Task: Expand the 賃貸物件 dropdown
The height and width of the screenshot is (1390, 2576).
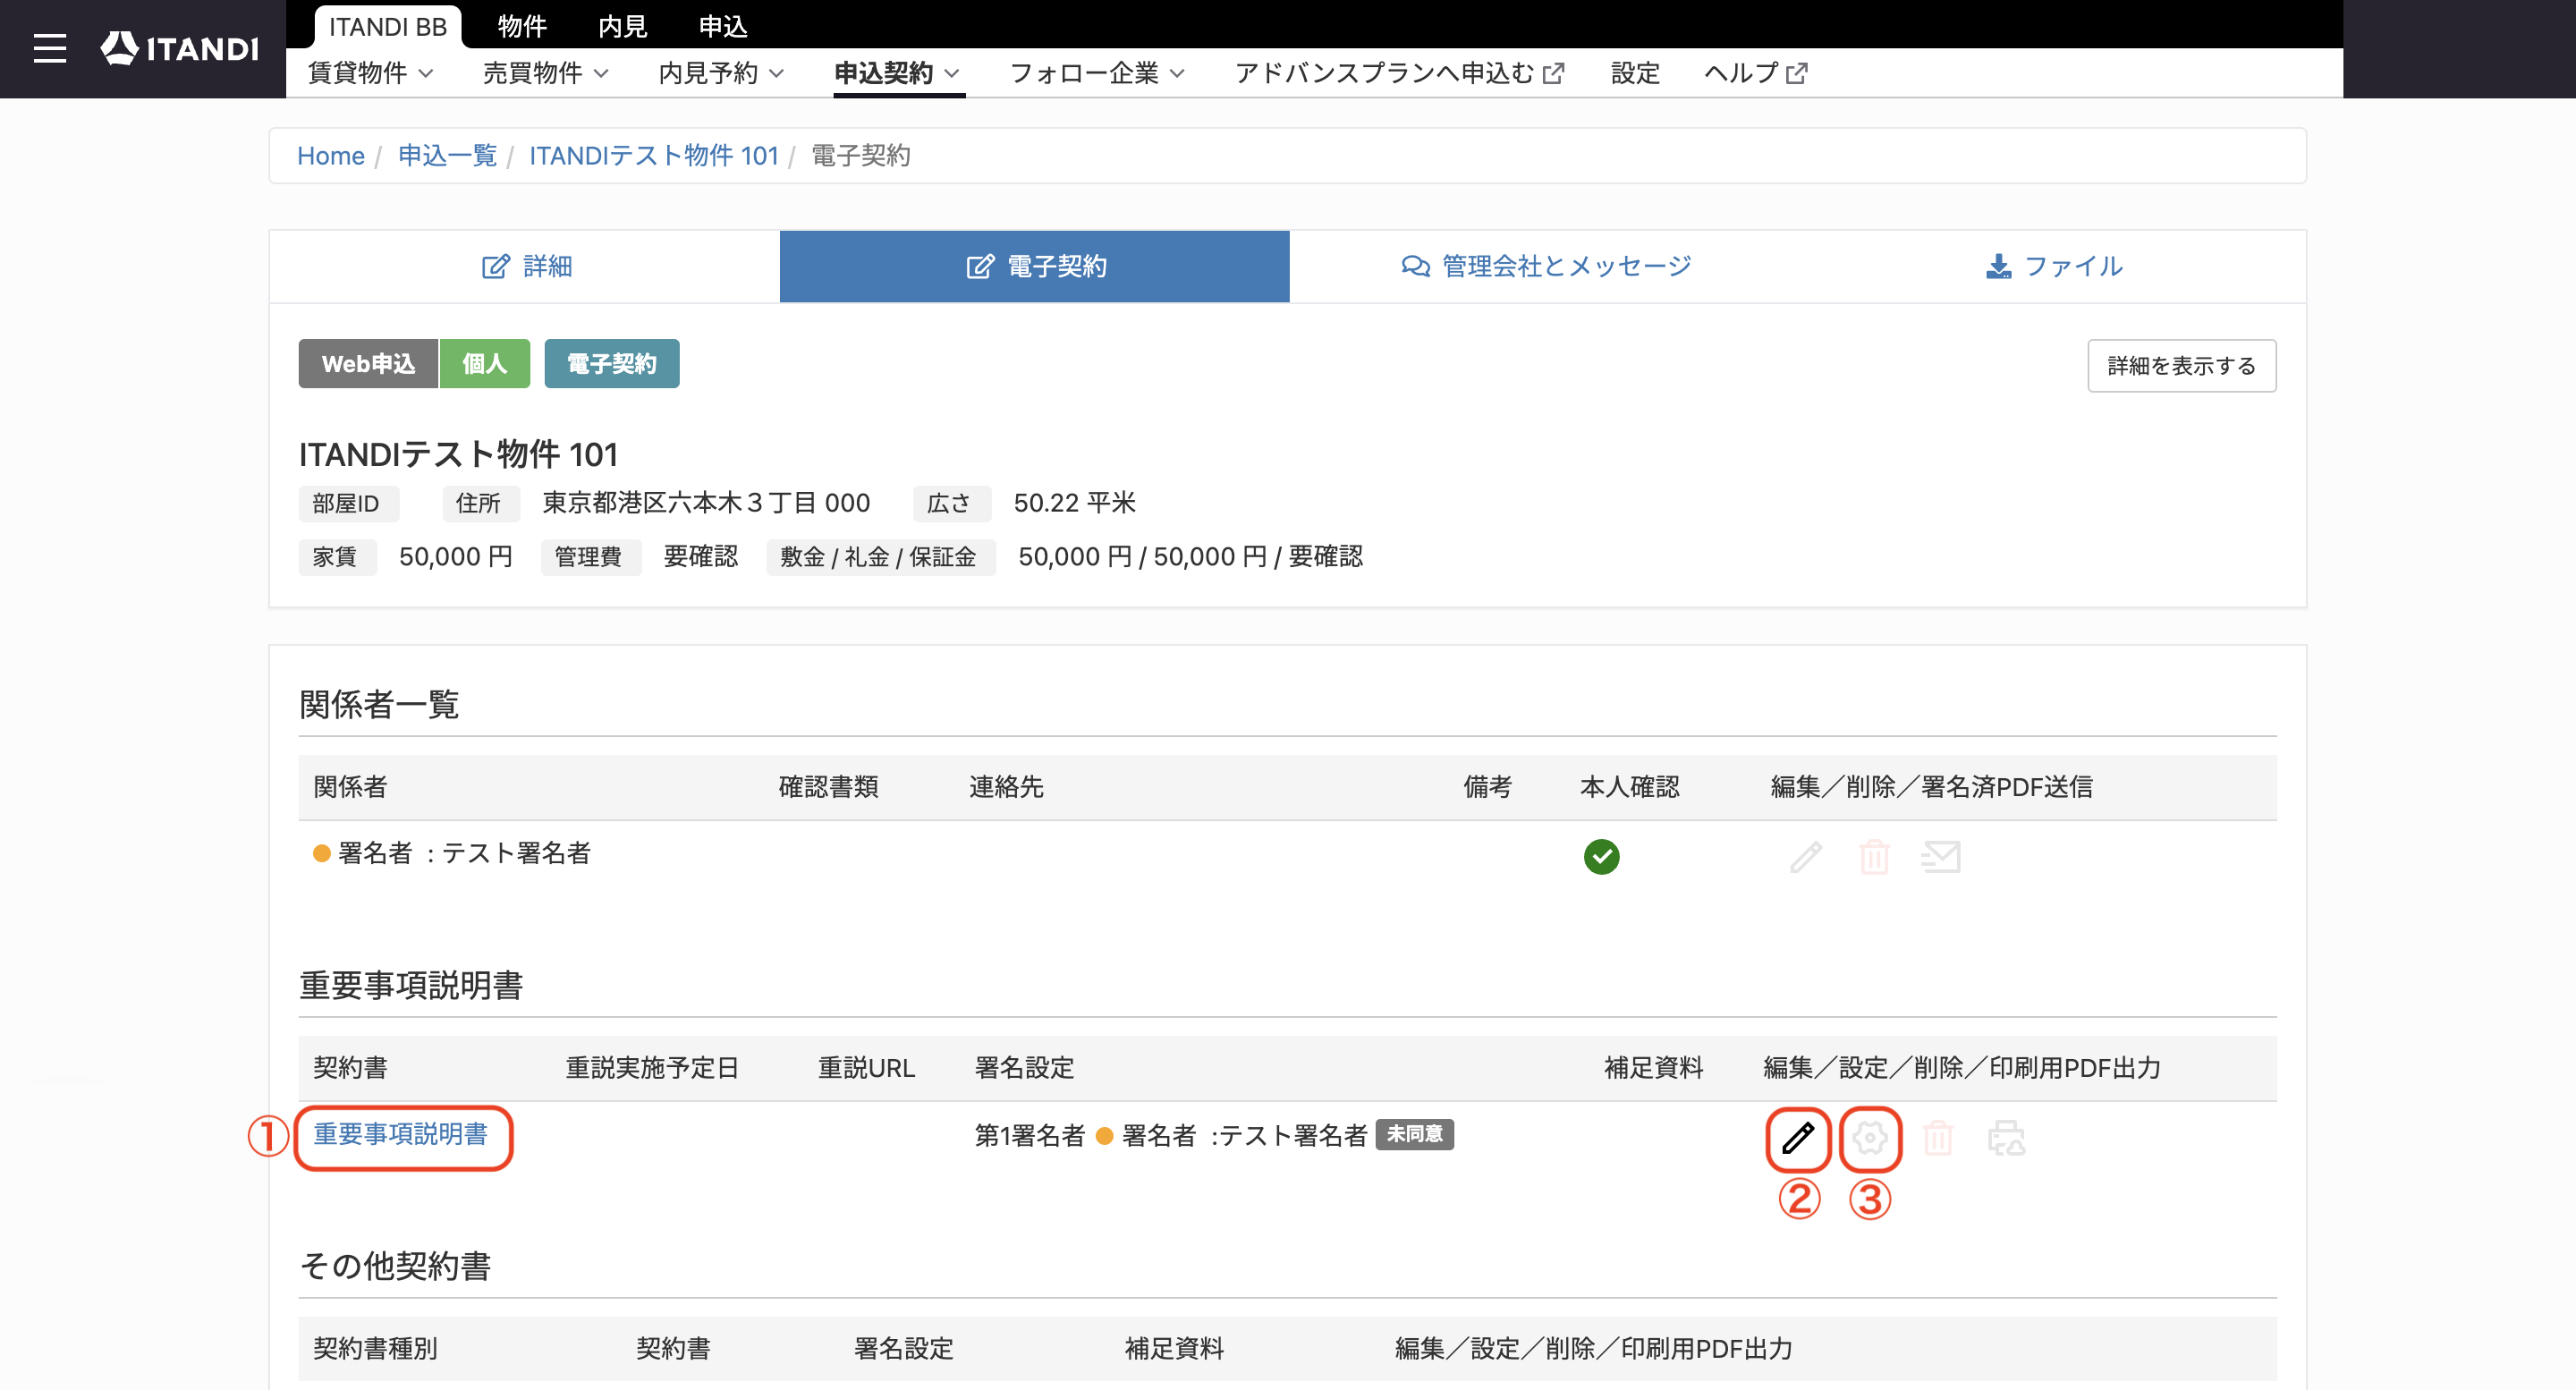Action: pos(370,73)
